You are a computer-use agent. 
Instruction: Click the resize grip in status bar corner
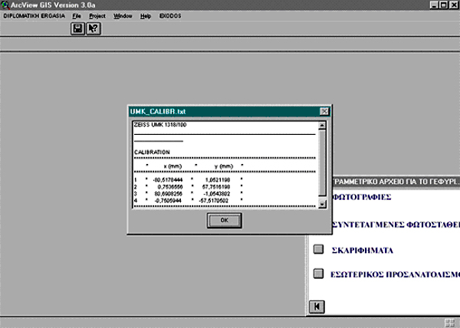[450, 323]
